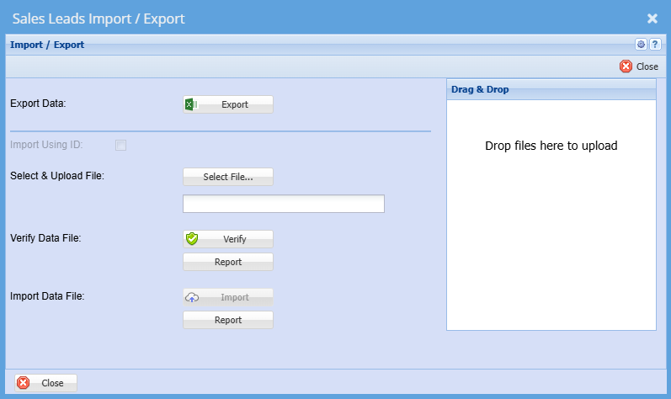671x399 pixels.
Task: Click the Drop files here upload area
Action: [x=551, y=215]
